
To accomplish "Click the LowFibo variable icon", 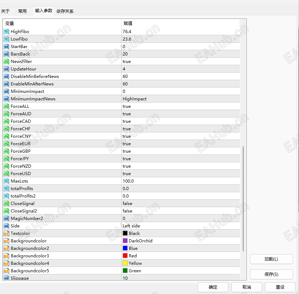I will [6, 39].
